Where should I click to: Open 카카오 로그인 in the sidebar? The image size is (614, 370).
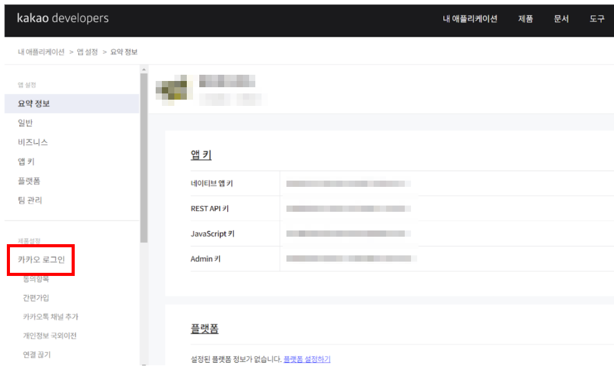pyautogui.click(x=41, y=260)
